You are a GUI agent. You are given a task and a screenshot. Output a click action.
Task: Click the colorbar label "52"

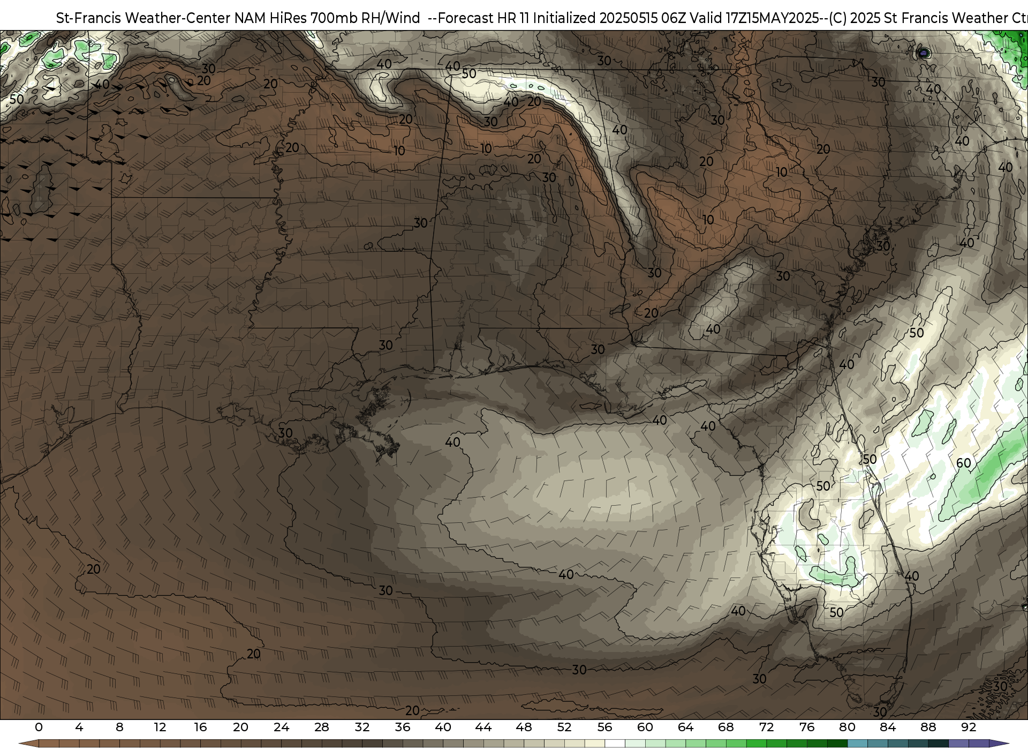pos(564,727)
